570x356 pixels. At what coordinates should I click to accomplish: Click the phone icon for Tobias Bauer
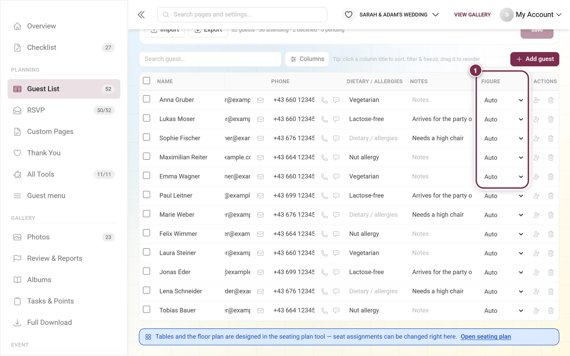click(x=325, y=311)
